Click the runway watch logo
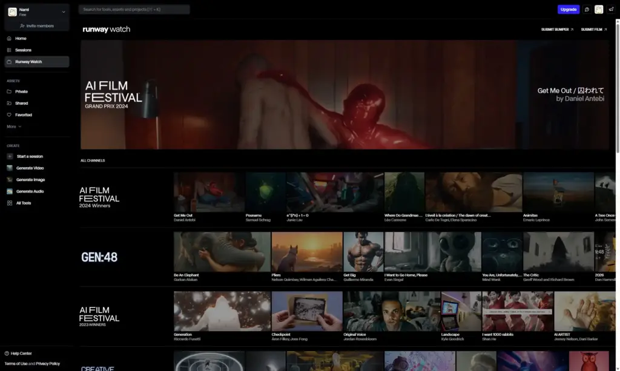620x371 pixels. click(x=107, y=29)
